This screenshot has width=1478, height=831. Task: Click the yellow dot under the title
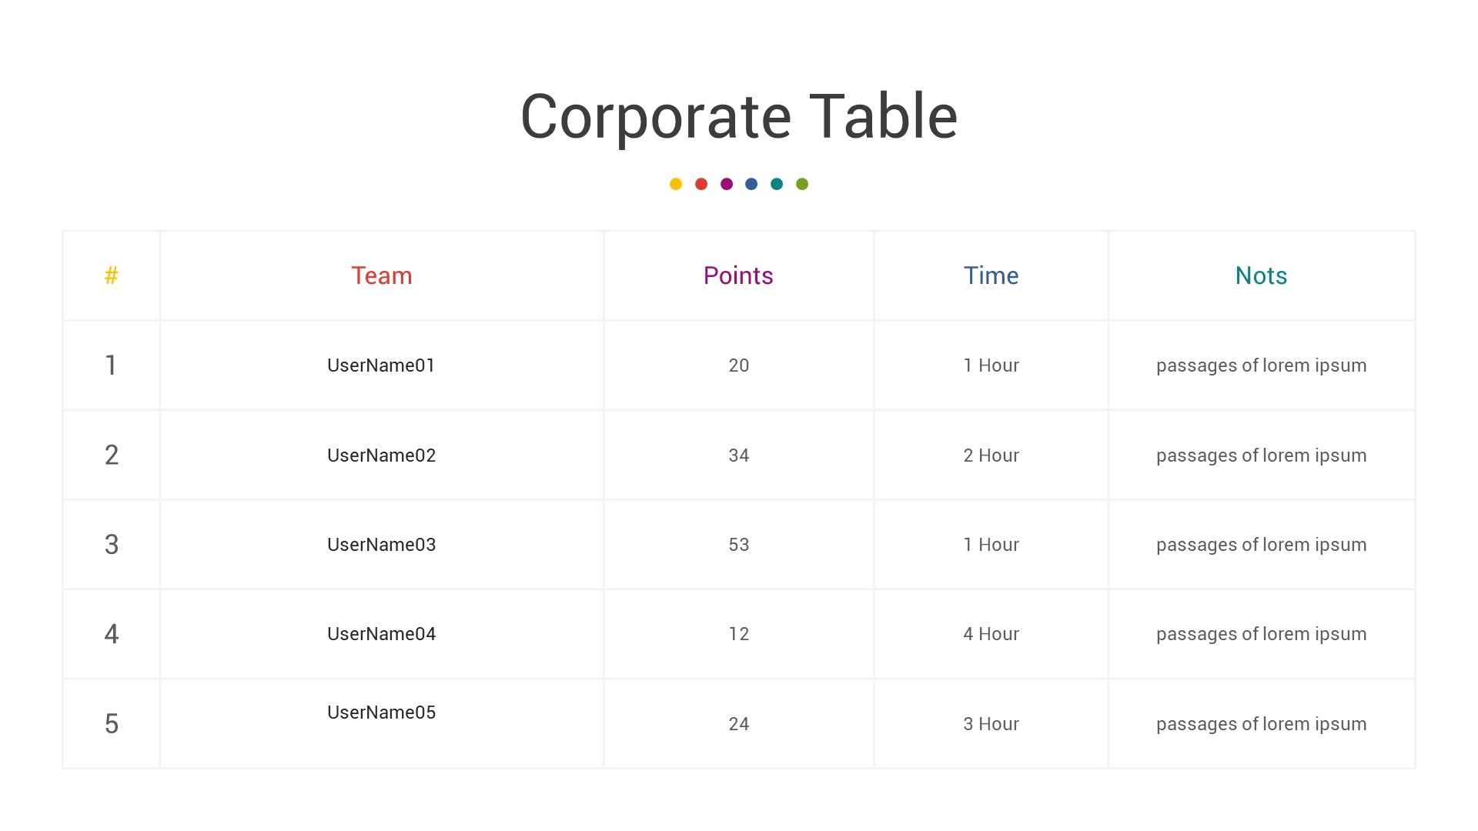coord(676,184)
